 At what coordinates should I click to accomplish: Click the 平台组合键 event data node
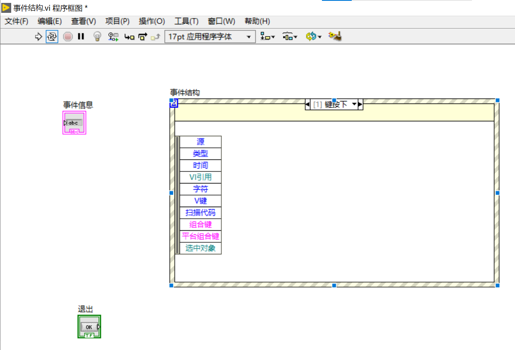pyautogui.click(x=201, y=237)
